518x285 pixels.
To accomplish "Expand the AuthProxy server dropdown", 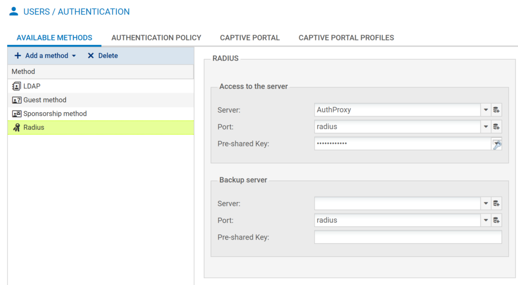I will coord(486,110).
